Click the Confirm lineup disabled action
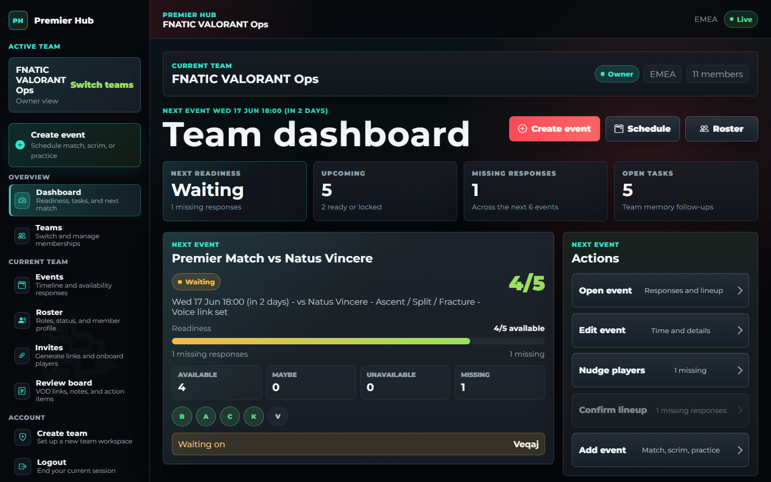771x482 pixels. 660,410
